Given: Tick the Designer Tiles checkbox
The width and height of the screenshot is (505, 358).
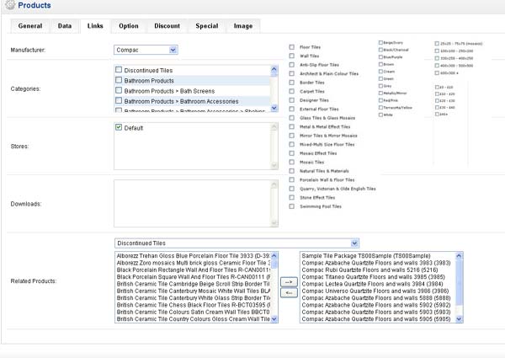Looking at the screenshot, I should tap(291, 100).
